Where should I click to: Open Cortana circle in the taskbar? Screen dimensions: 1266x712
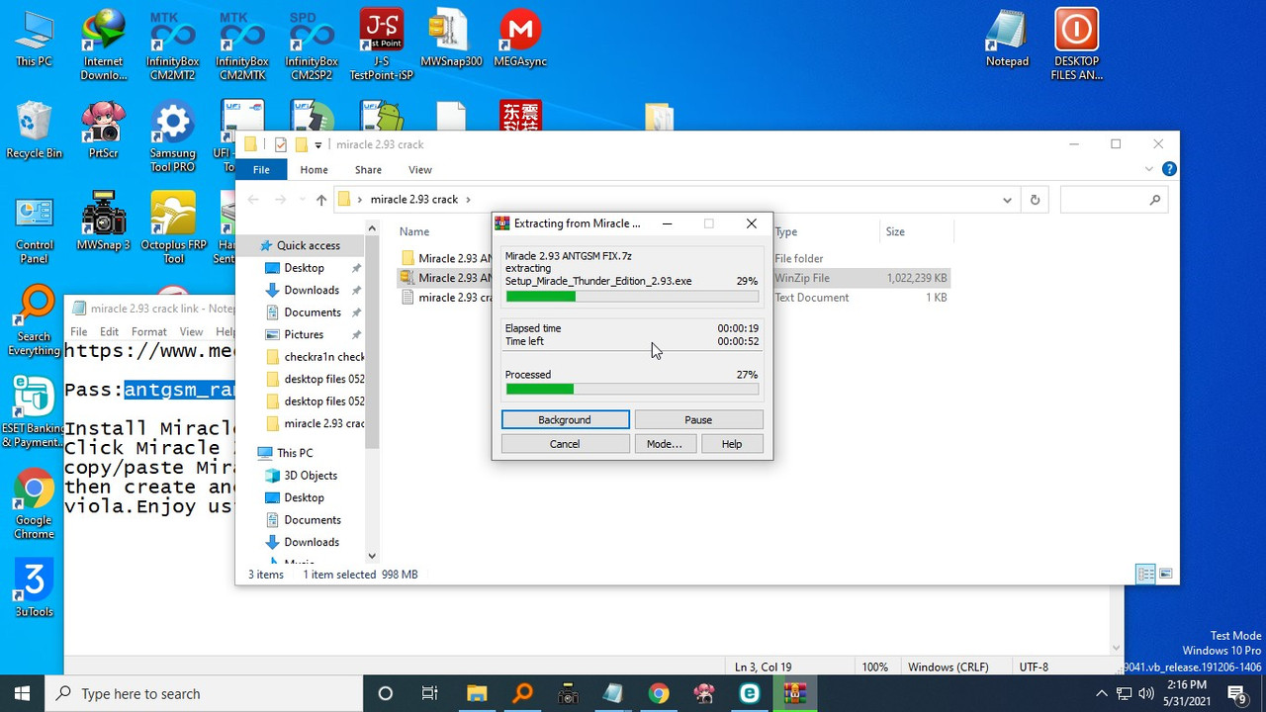click(386, 693)
